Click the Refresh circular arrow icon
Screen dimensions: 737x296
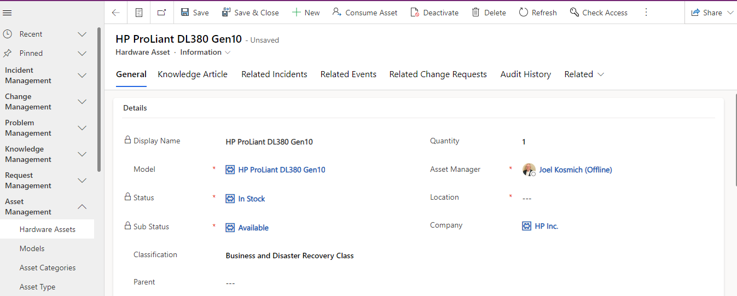tap(524, 12)
